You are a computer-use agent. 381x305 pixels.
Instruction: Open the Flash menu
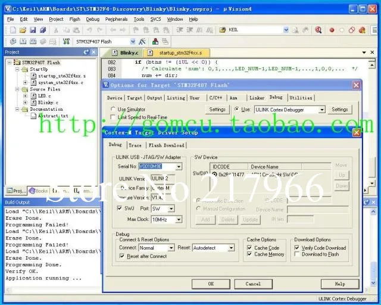point(74,19)
